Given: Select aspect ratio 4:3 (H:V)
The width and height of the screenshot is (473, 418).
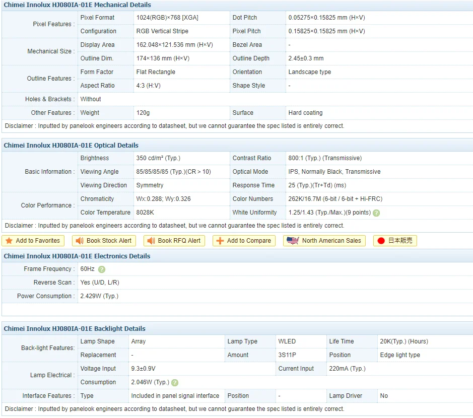Looking at the screenshot, I should tap(149, 86).
